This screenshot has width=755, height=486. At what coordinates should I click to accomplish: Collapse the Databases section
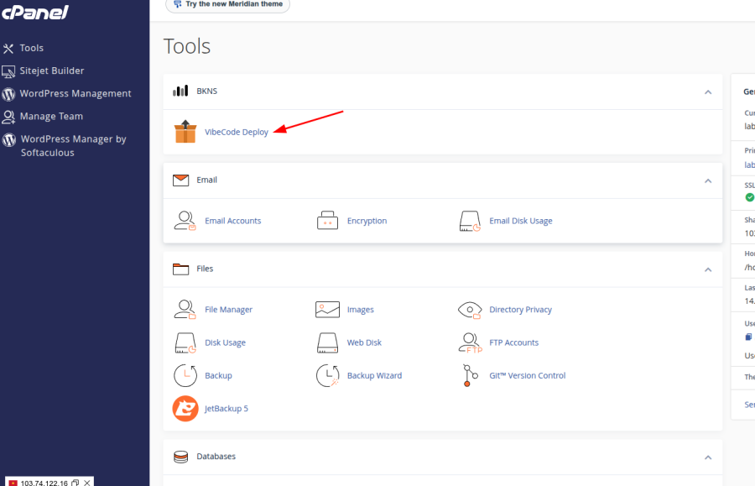click(x=708, y=457)
